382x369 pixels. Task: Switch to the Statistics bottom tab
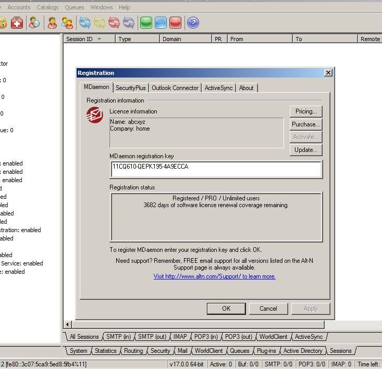coord(105,351)
